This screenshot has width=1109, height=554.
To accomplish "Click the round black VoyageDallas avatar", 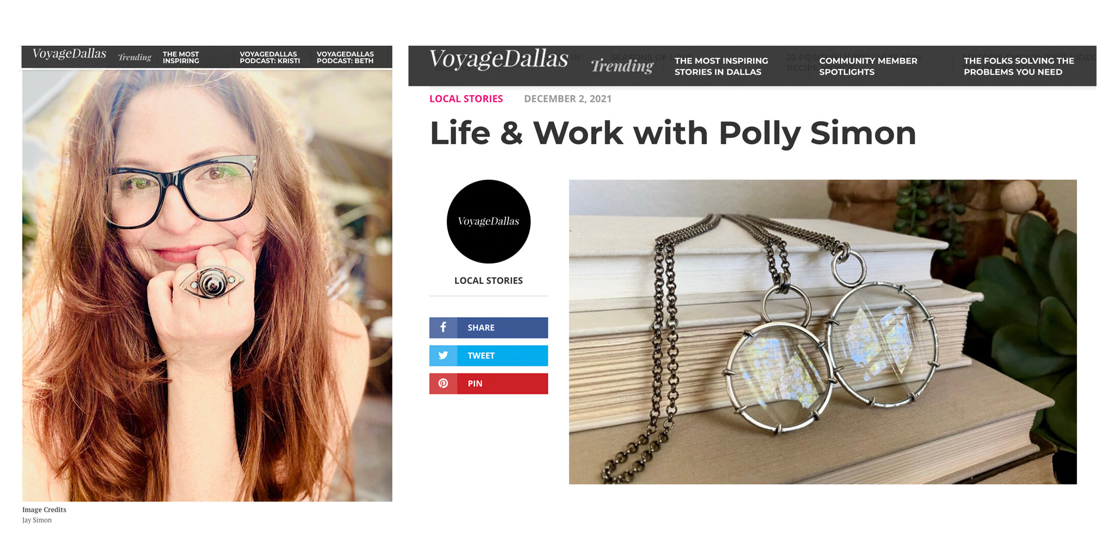I will (x=489, y=221).
